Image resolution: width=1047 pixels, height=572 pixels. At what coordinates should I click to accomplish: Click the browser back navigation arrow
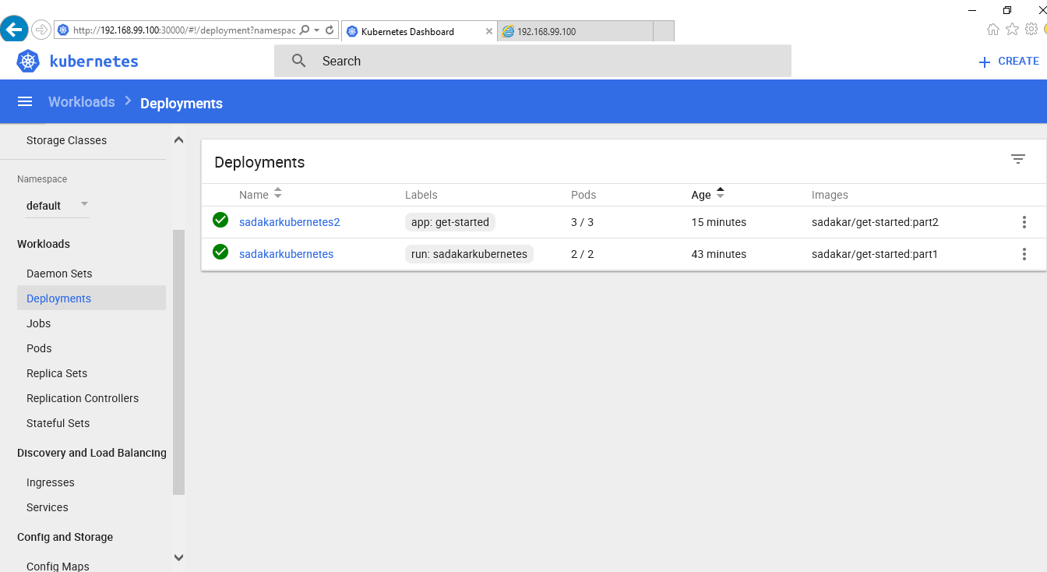[15, 30]
